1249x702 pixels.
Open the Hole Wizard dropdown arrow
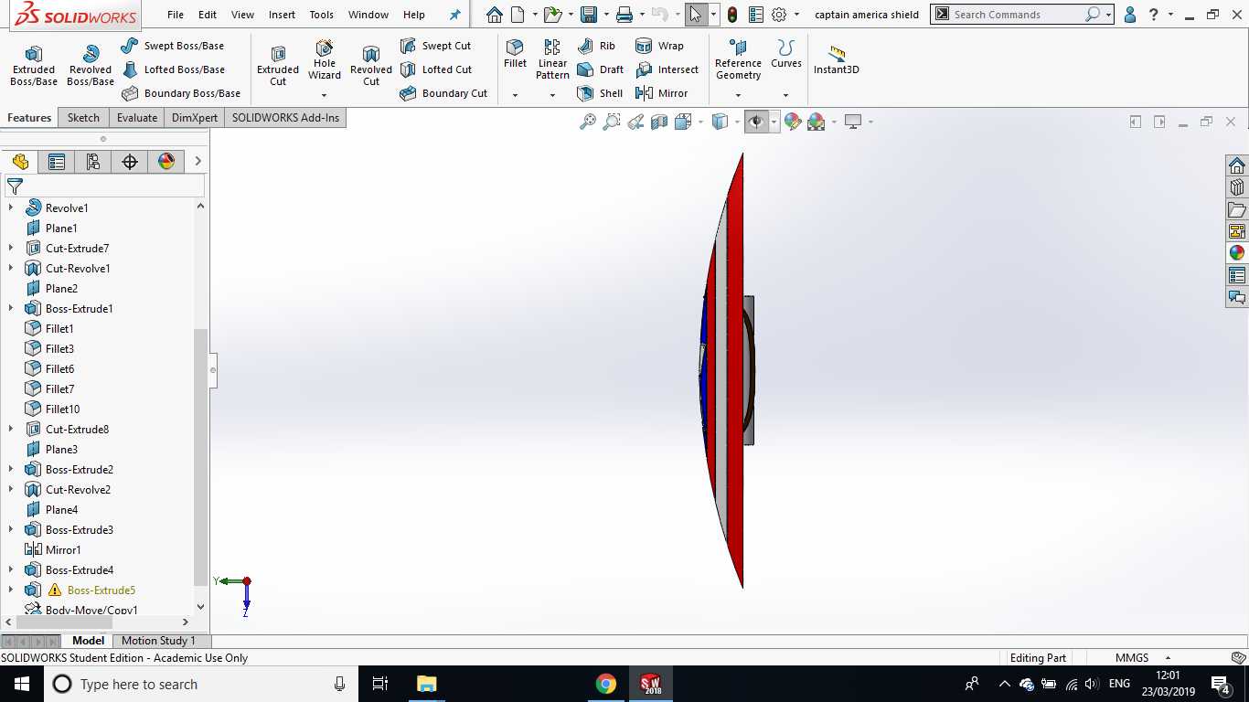324,95
